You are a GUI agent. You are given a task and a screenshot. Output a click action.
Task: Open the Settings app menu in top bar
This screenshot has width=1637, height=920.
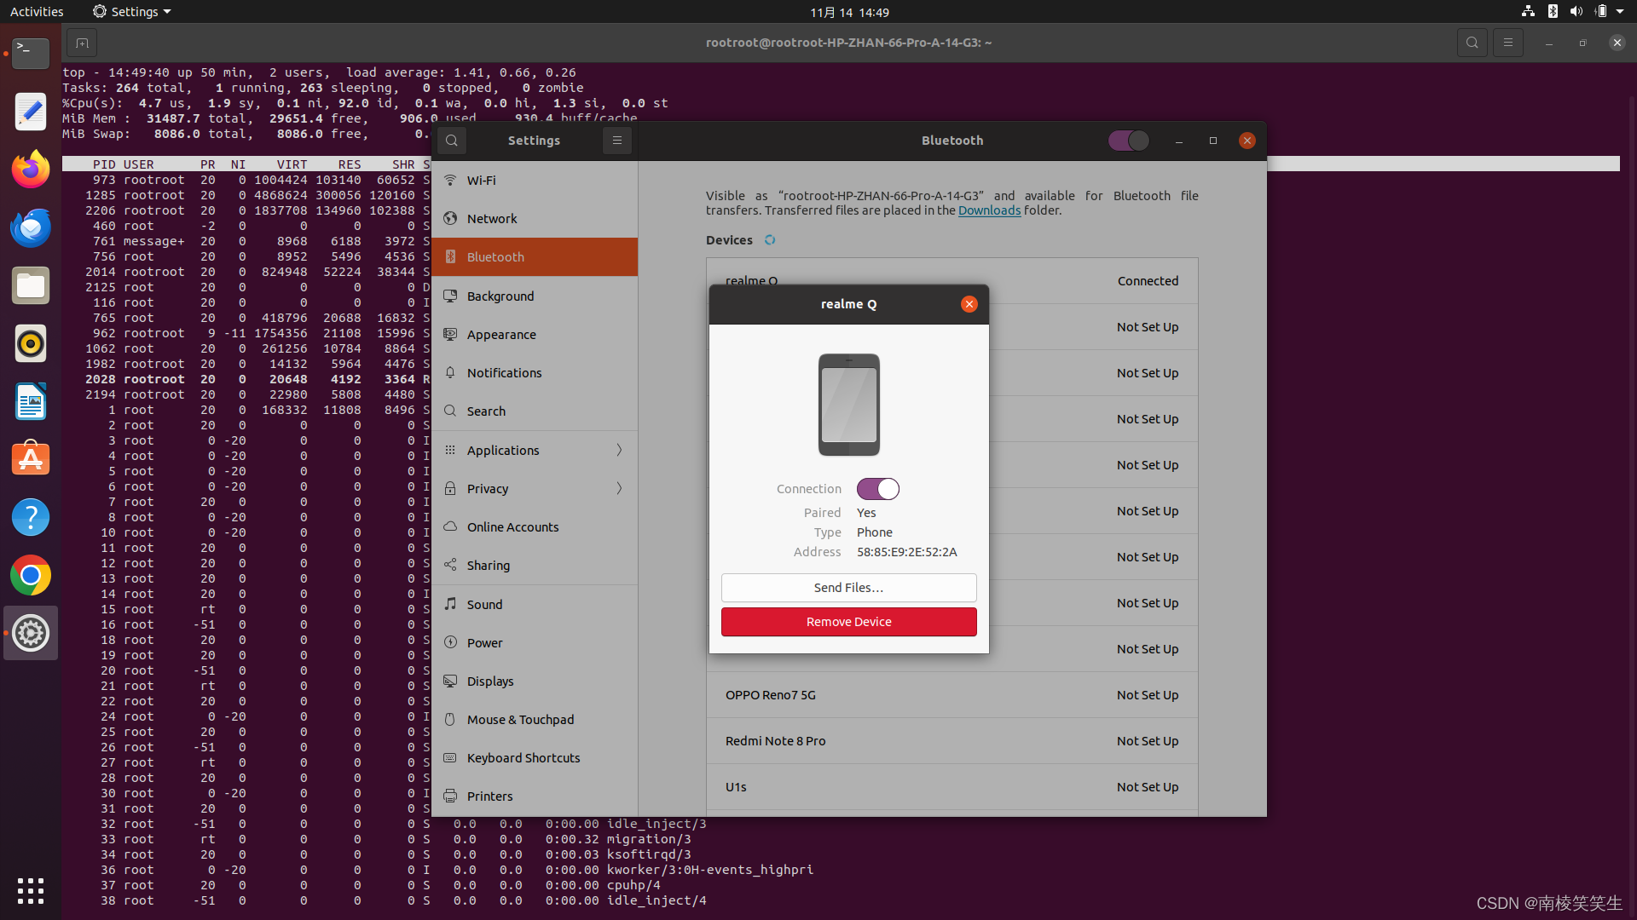(x=132, y=12)
